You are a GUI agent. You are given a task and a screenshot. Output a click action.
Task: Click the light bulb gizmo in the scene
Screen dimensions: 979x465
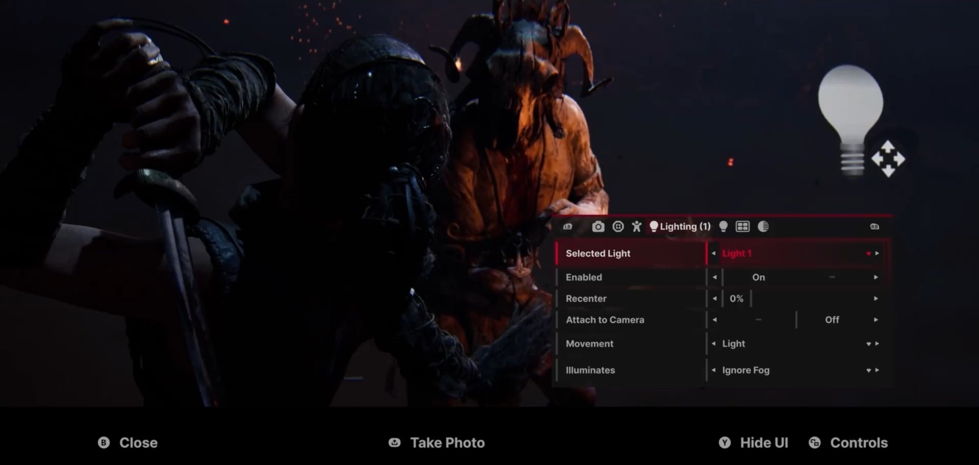click(851, 120)
